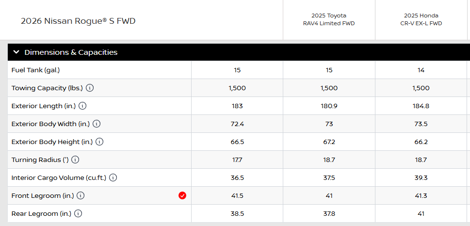Click the 2026 Nissan Rogue S FWD title
This screenshot has width=470, height=226.
click(x=78, y=21)
